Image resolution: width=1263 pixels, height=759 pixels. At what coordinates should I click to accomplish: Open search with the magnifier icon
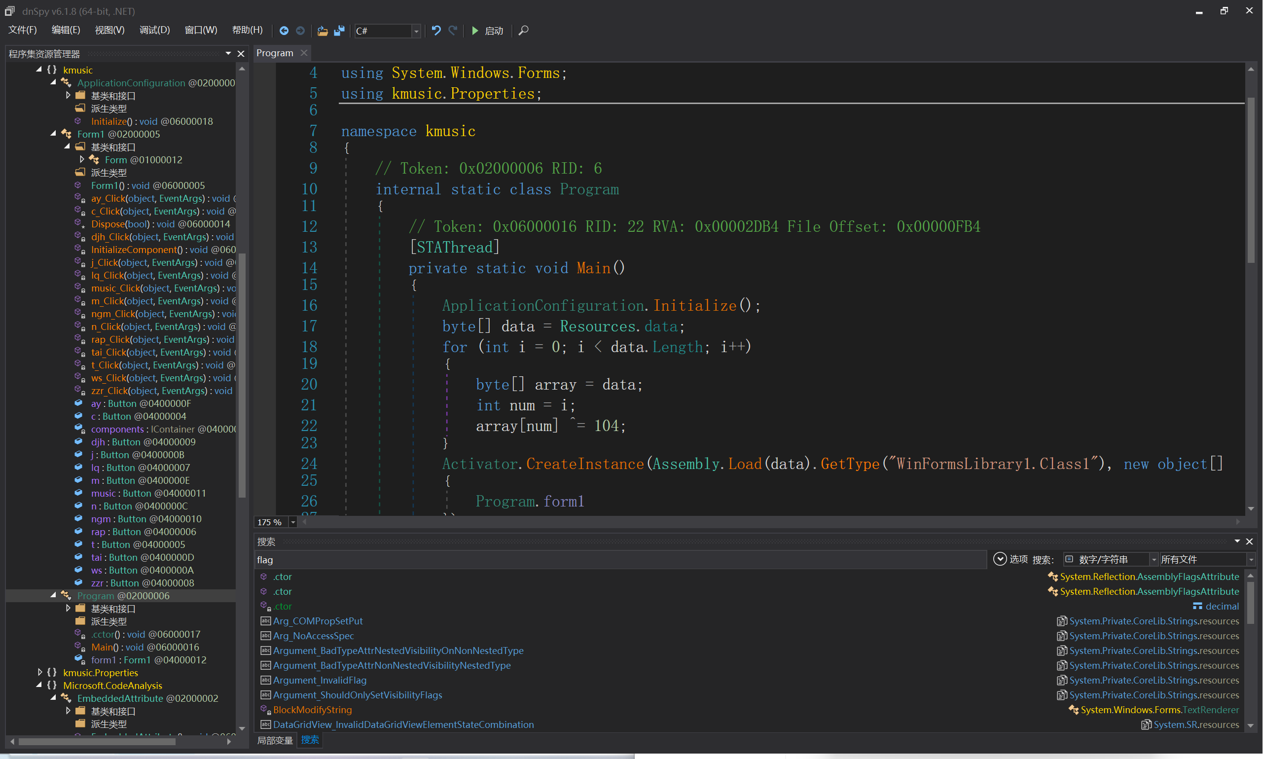523,31
